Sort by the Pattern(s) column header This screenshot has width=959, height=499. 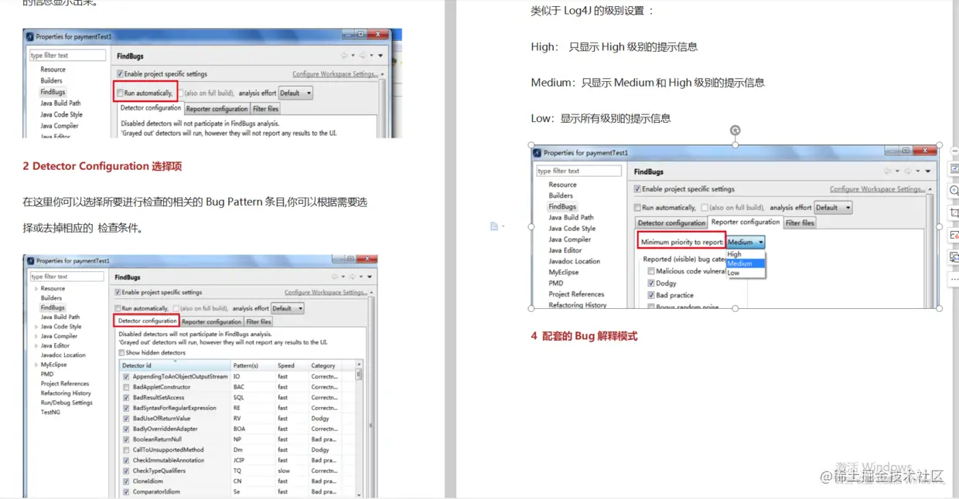252,365
